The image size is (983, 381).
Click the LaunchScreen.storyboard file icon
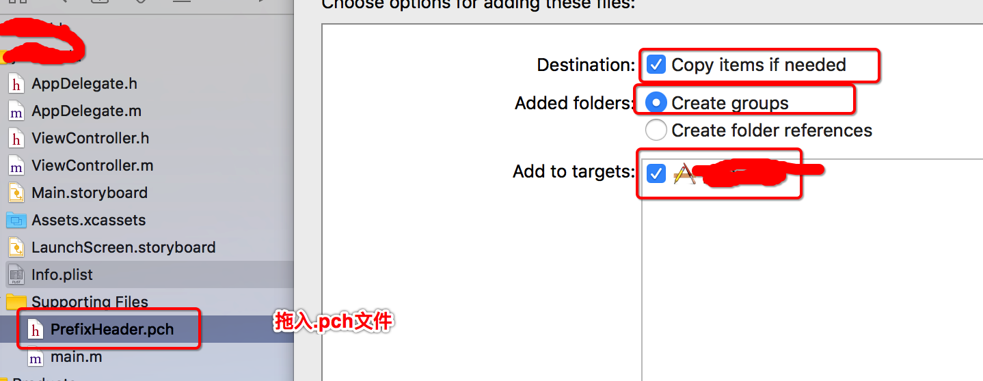pos(16,248)
